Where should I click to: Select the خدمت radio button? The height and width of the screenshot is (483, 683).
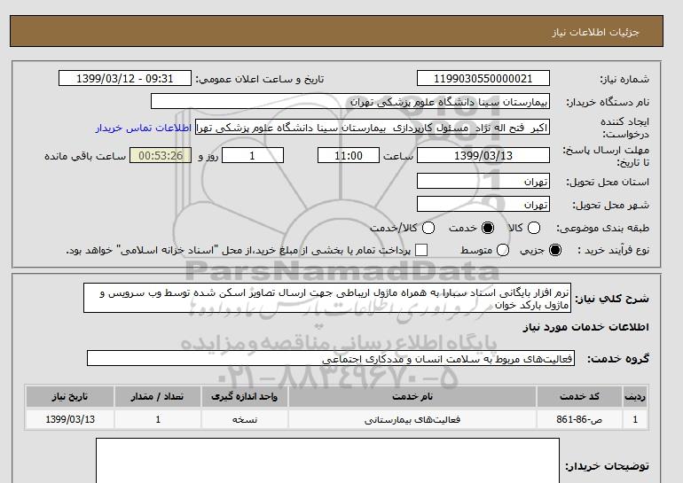click(x=488, y=228)
